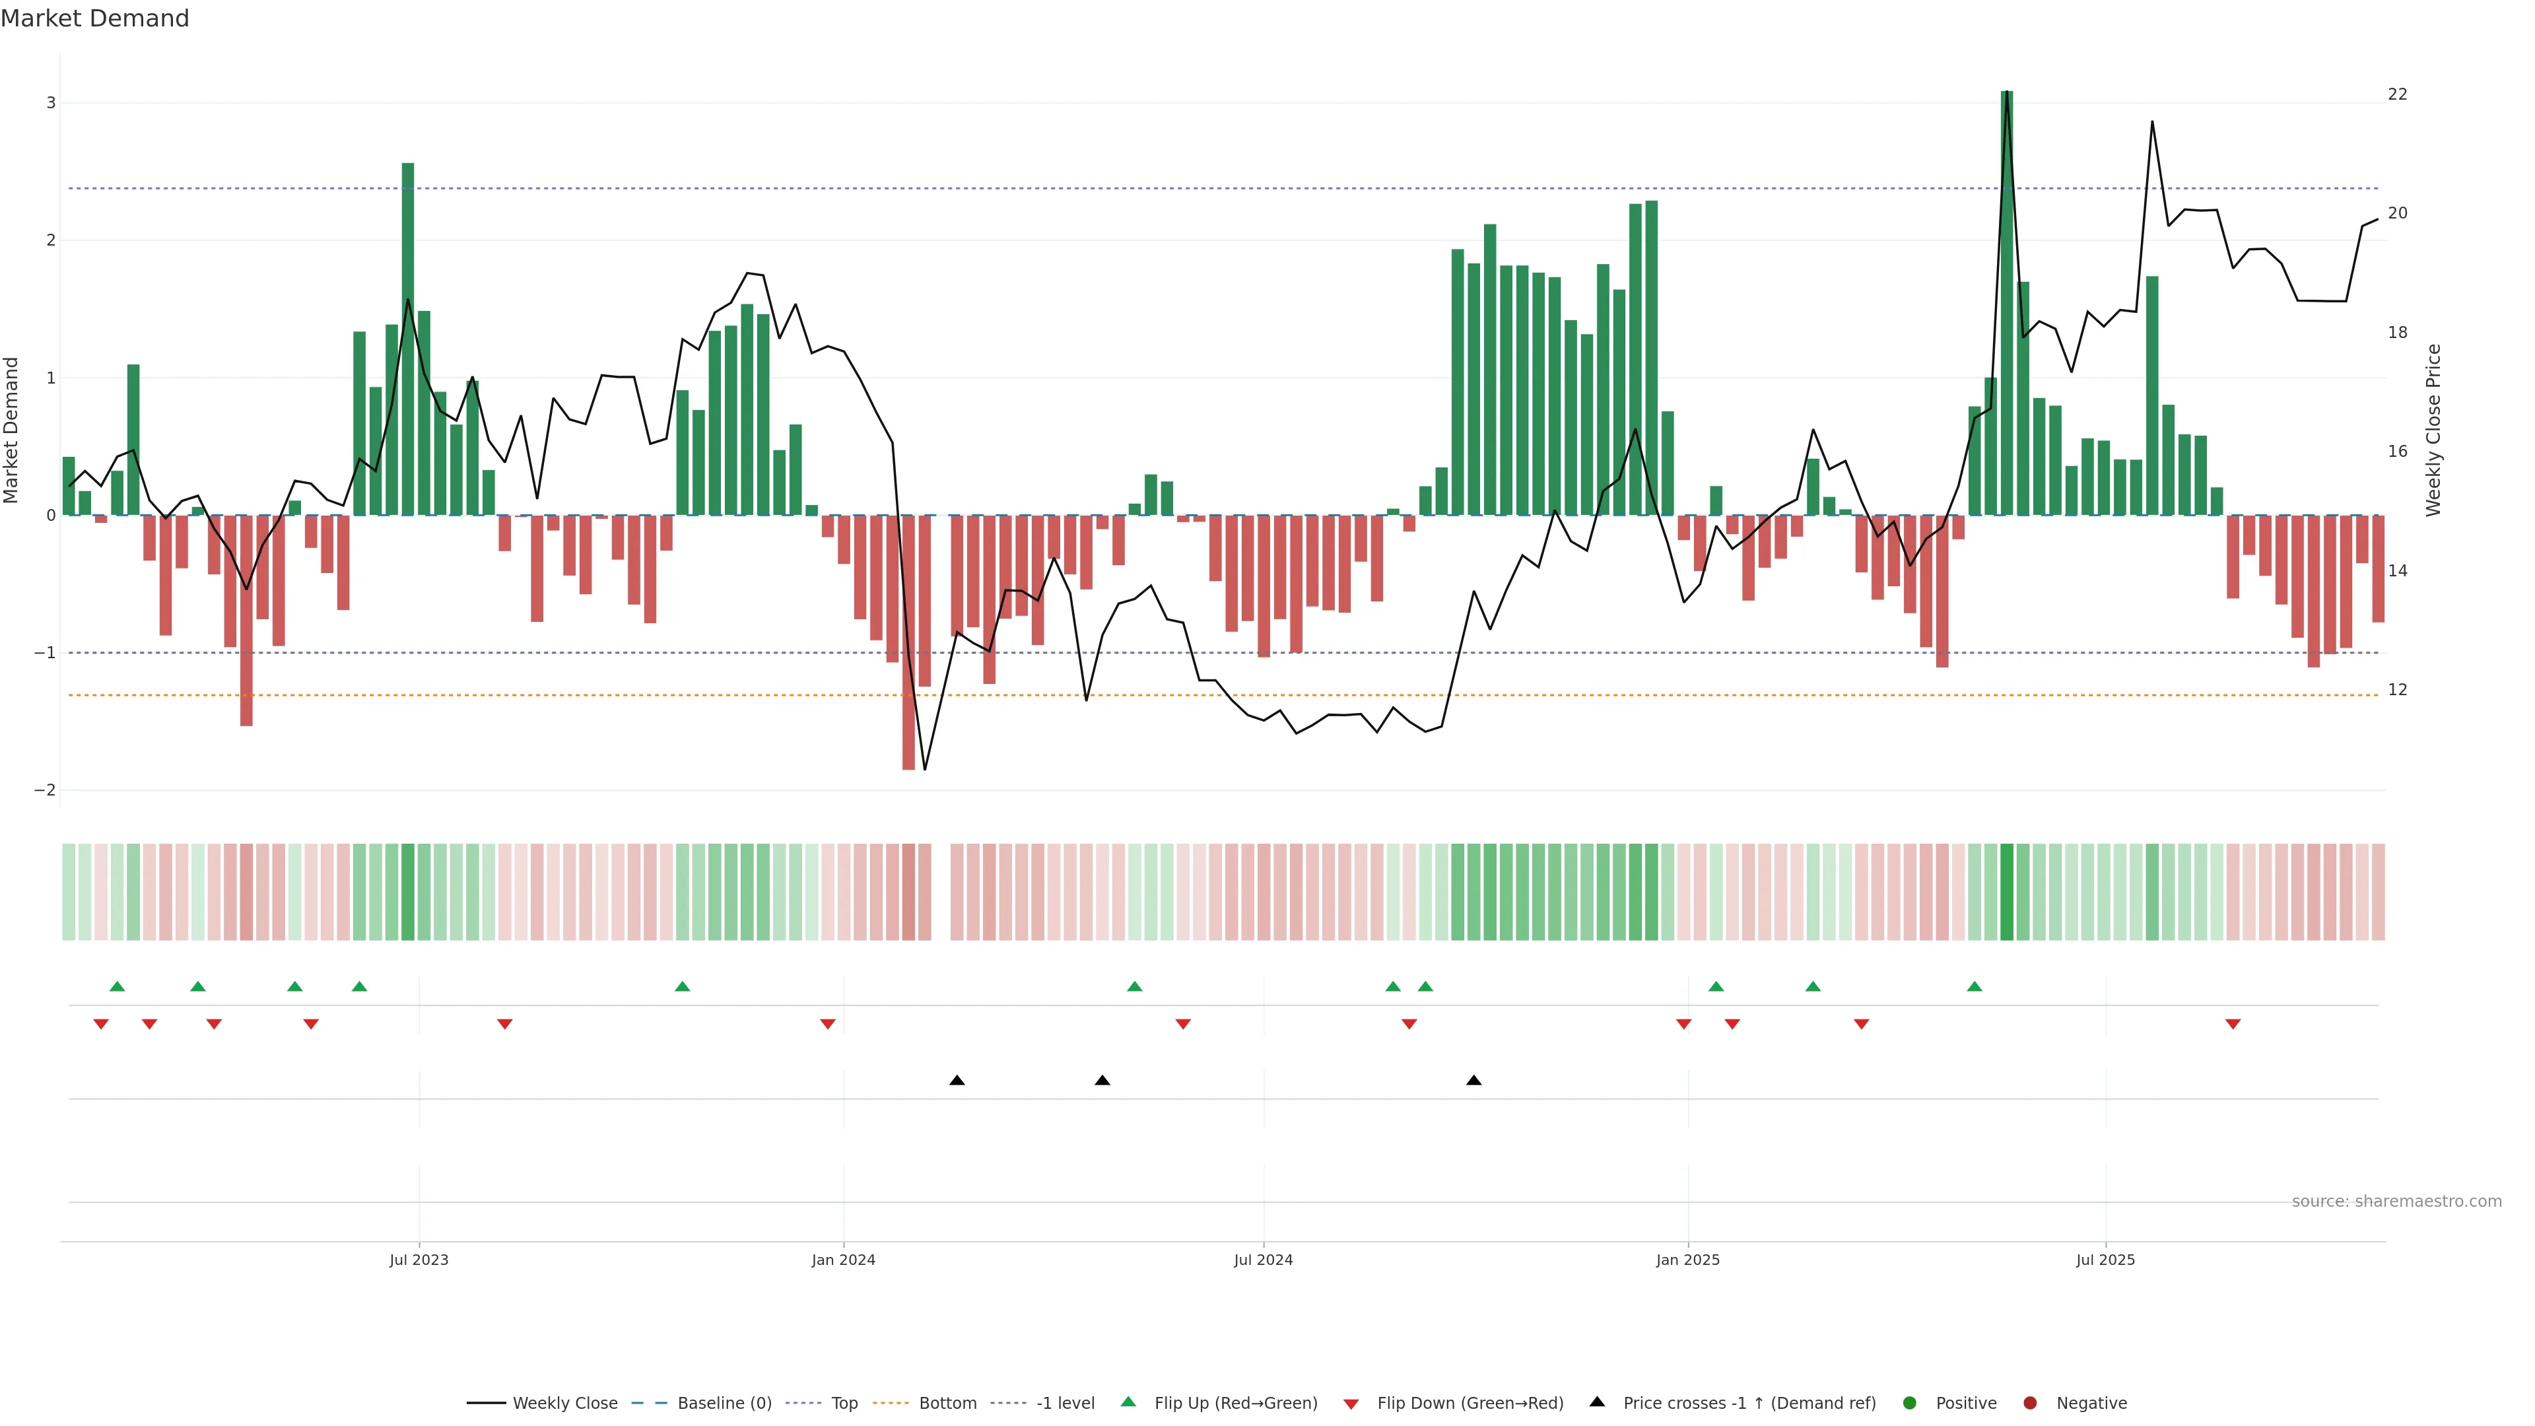Image resolution: width=2535 pixels, height=1426 pixels.
Task: Click the source: sharemaestro.com text
Action: (x=2396, y=1201)
